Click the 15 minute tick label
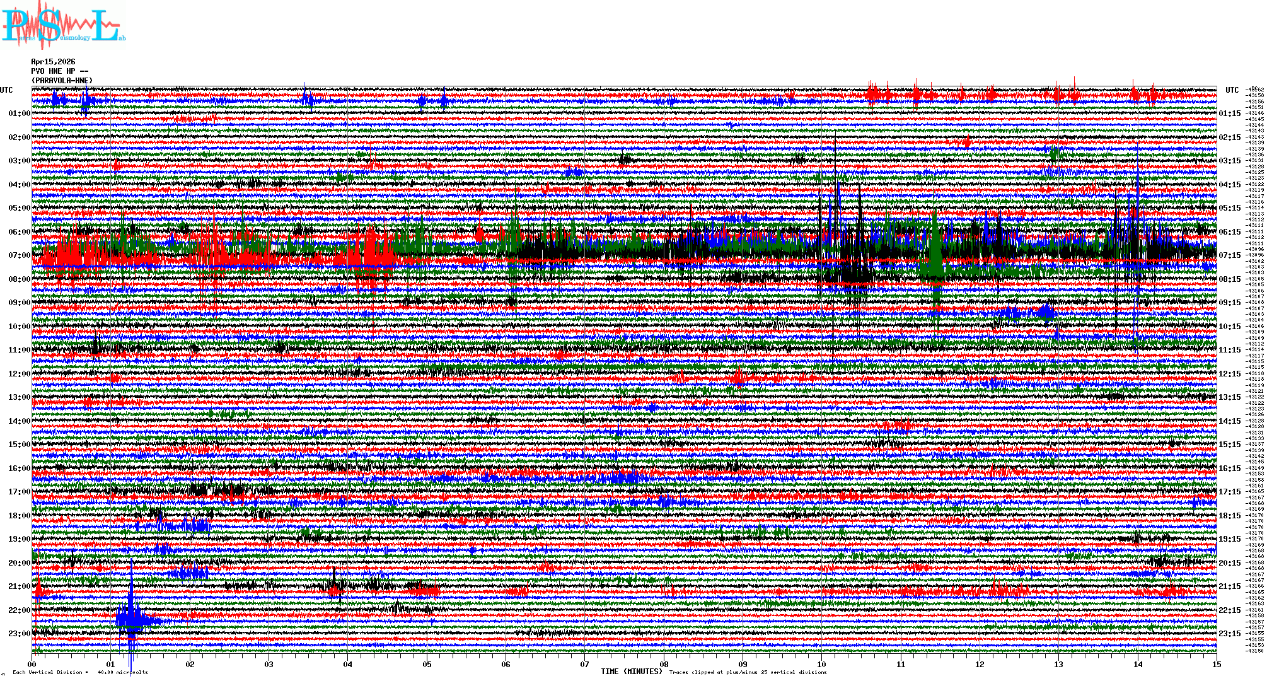The width and height of the screenshot is (1267, 681). [1216, 665]
